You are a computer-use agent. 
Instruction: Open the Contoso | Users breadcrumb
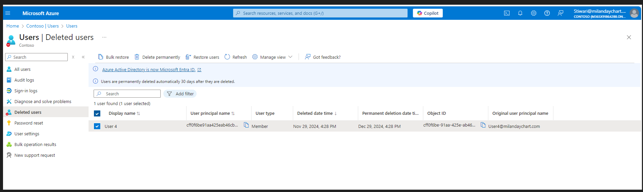point(43,26)
